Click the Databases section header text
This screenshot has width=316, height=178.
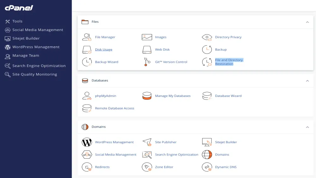[x=100, y=80]
